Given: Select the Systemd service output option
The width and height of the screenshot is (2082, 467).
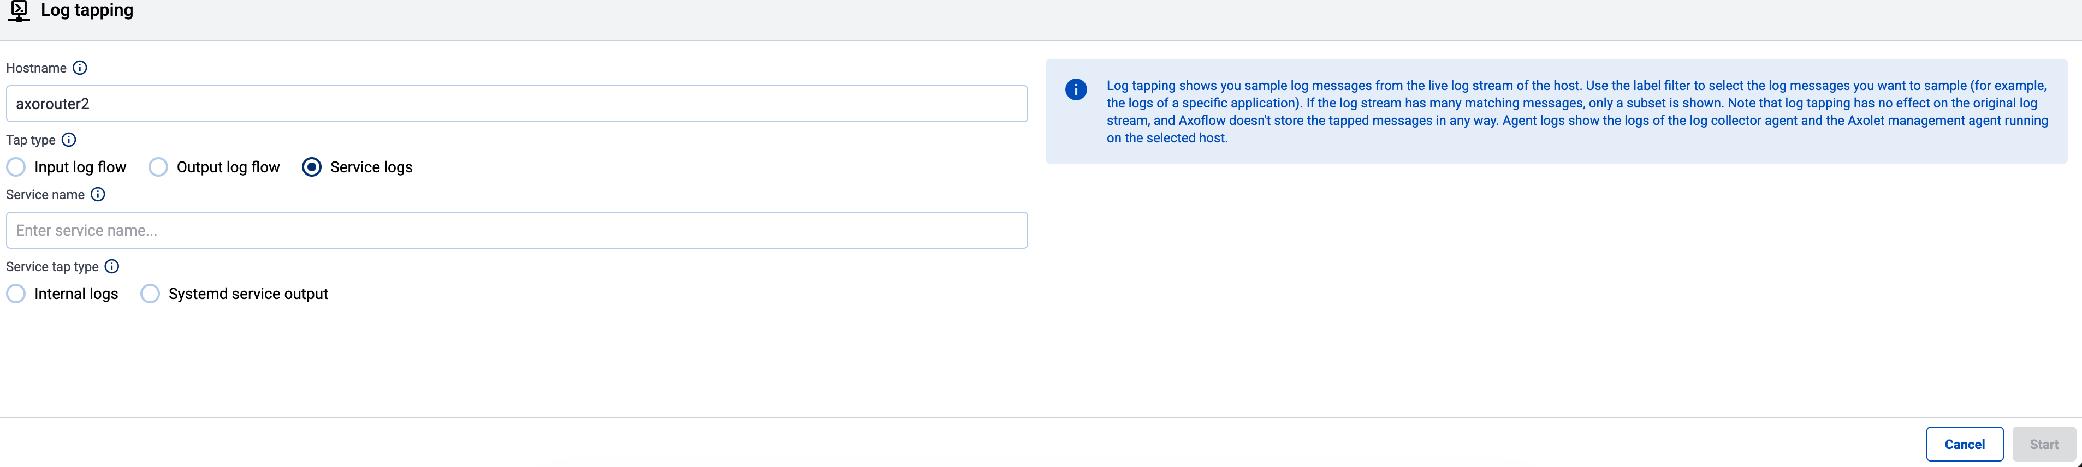Looking at the screenshot, I should [x=150, y=294].
